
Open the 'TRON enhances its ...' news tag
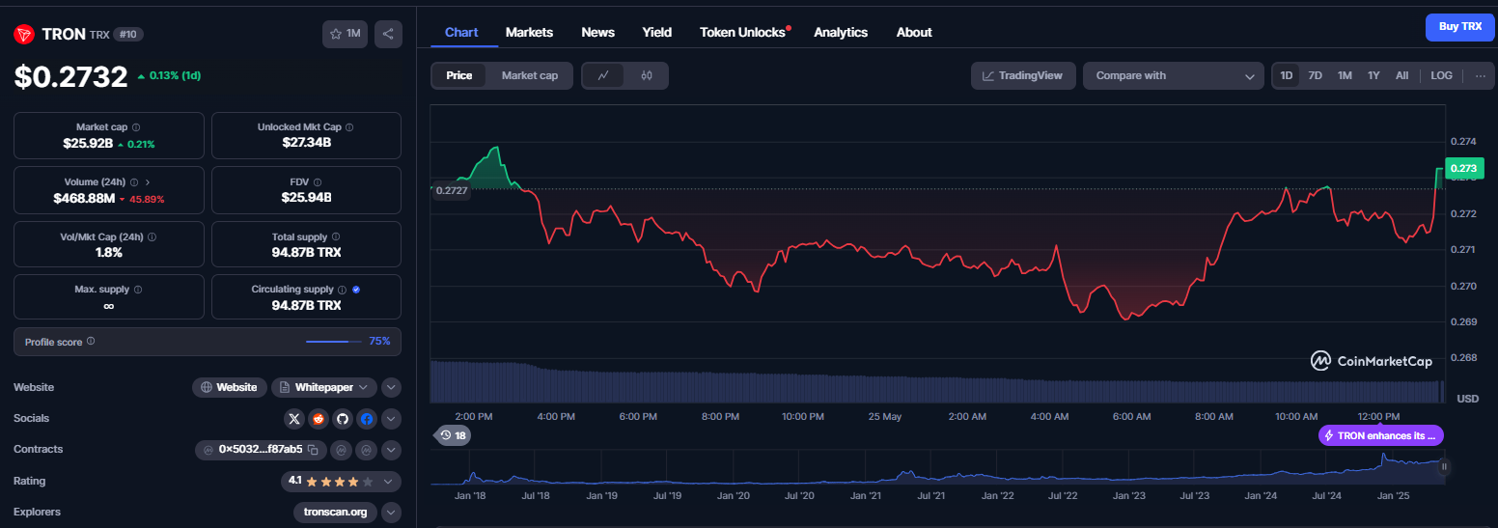[1381, 435]
